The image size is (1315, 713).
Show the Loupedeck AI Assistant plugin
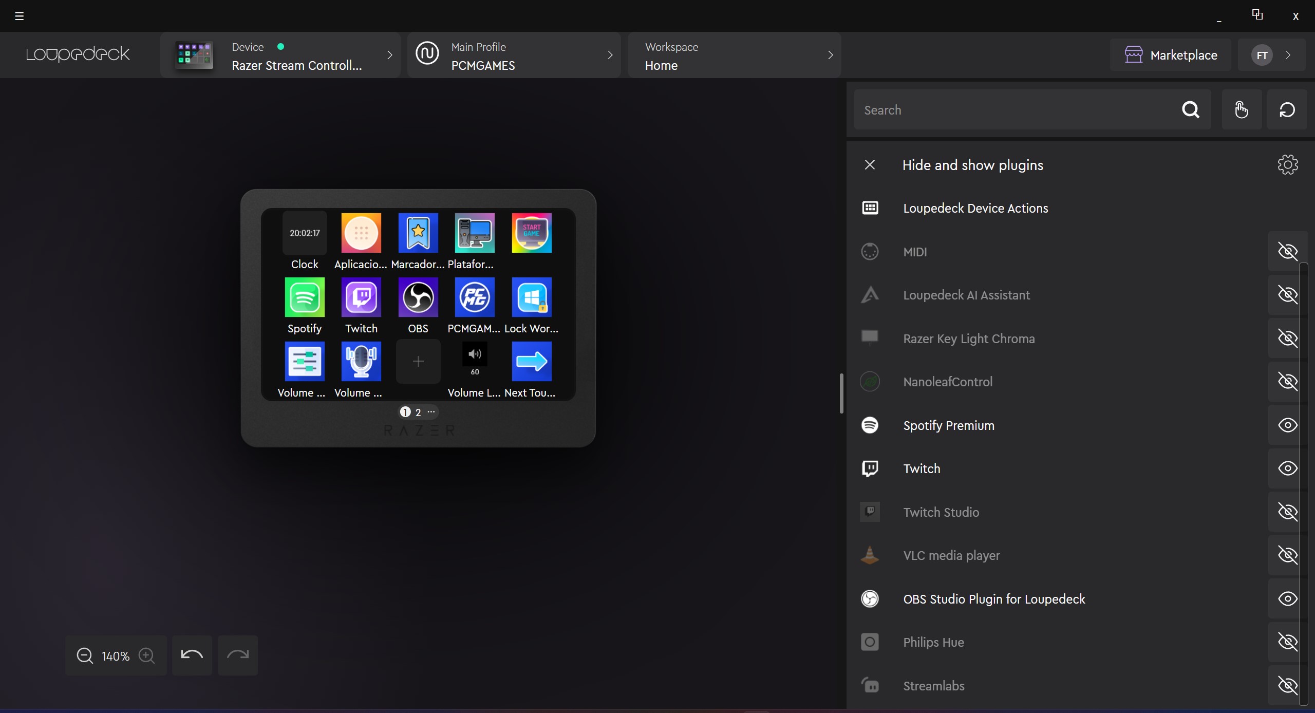point(1288,295)
